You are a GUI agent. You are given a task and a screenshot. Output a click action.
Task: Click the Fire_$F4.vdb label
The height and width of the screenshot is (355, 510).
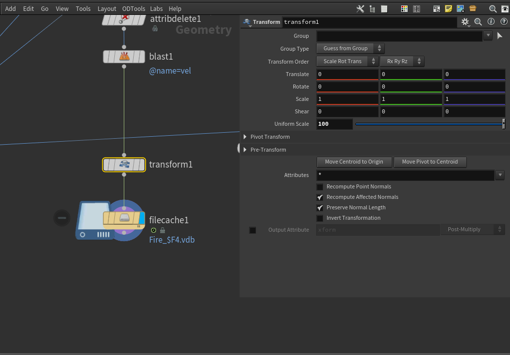[171, 240]
